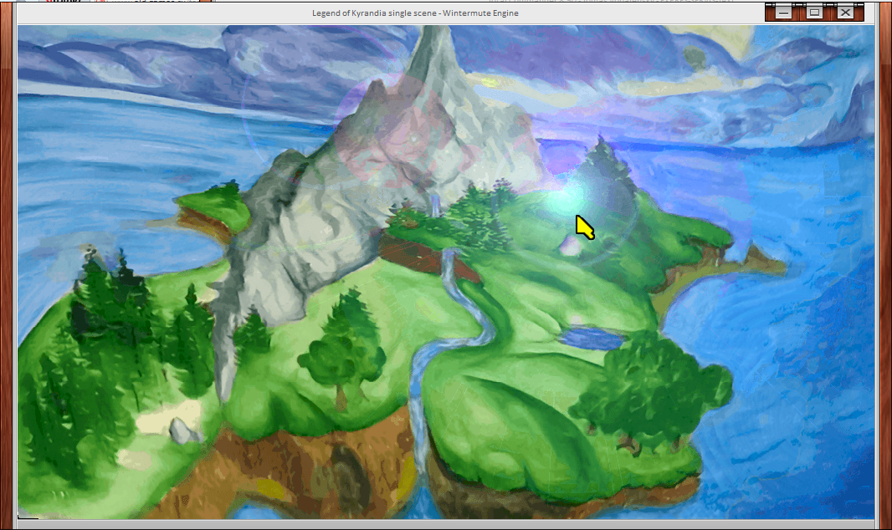Click the small blue pond on the island
This screenshot has height=530, width=892.
(x=592, y=339)
